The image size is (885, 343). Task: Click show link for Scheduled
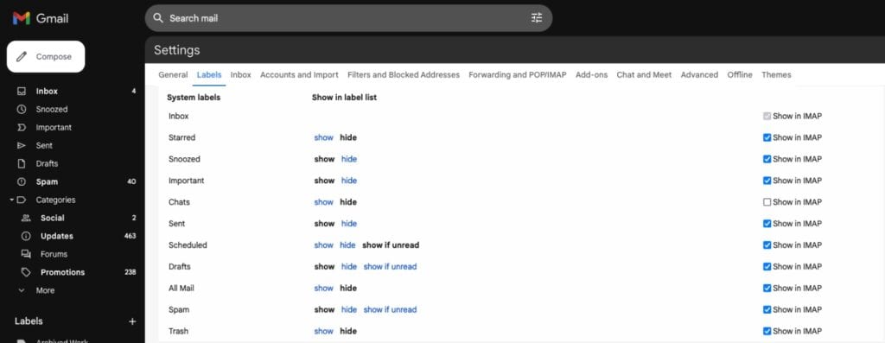[x=324, y=245]
